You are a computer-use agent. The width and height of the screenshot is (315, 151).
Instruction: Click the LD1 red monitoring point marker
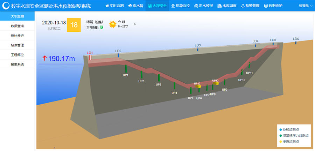[x=90, y=58]
